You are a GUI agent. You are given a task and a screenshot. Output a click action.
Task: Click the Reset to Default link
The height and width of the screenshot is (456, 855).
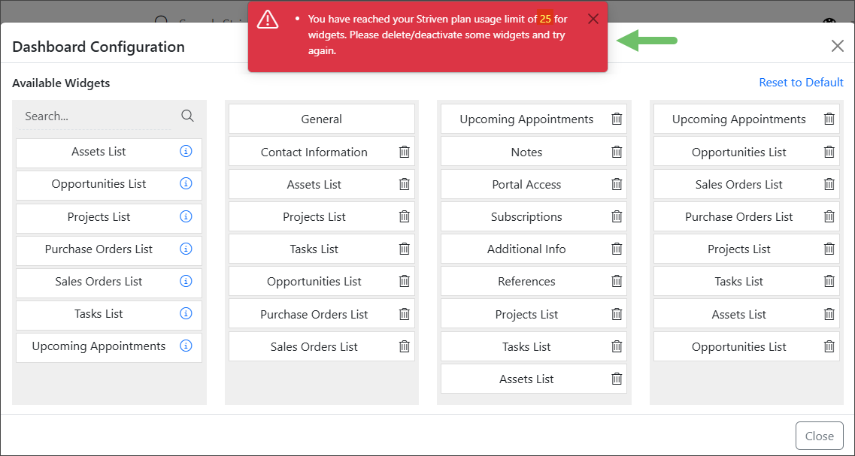click(801, 83)
